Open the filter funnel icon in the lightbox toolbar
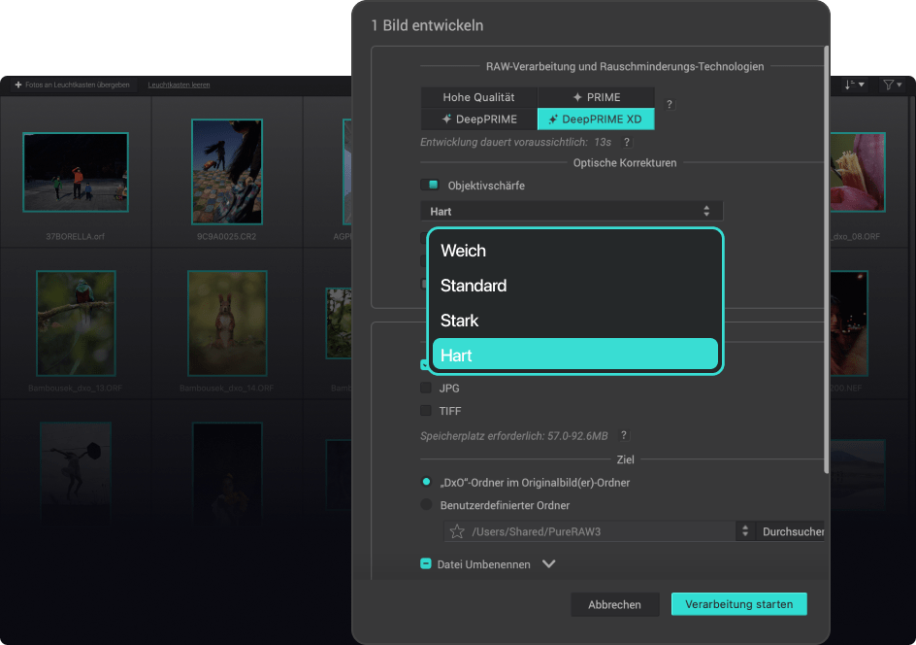 (x=892, y=85)
